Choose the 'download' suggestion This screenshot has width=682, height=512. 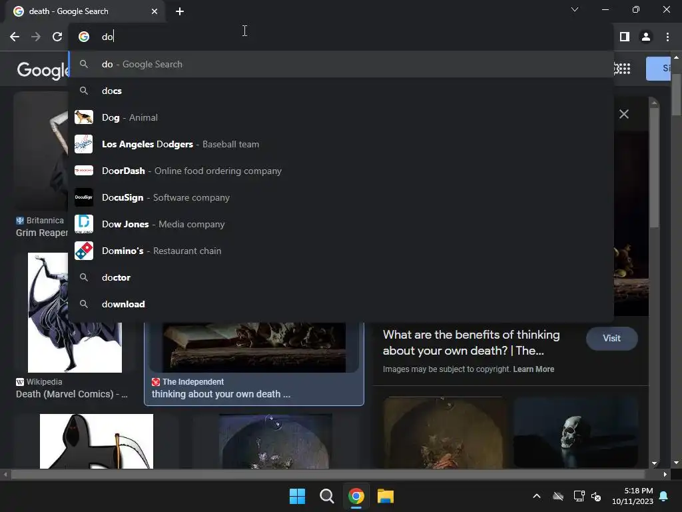[x=341, y=304]
